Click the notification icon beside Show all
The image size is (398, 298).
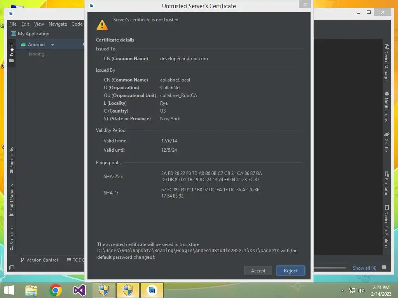coord(384,268)
